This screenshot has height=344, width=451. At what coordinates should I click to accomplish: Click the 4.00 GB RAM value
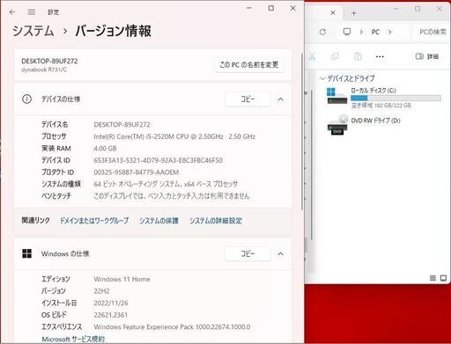105,149
